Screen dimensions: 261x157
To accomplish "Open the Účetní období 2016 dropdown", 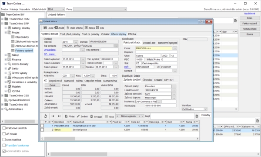I will (x=56, y=9).
